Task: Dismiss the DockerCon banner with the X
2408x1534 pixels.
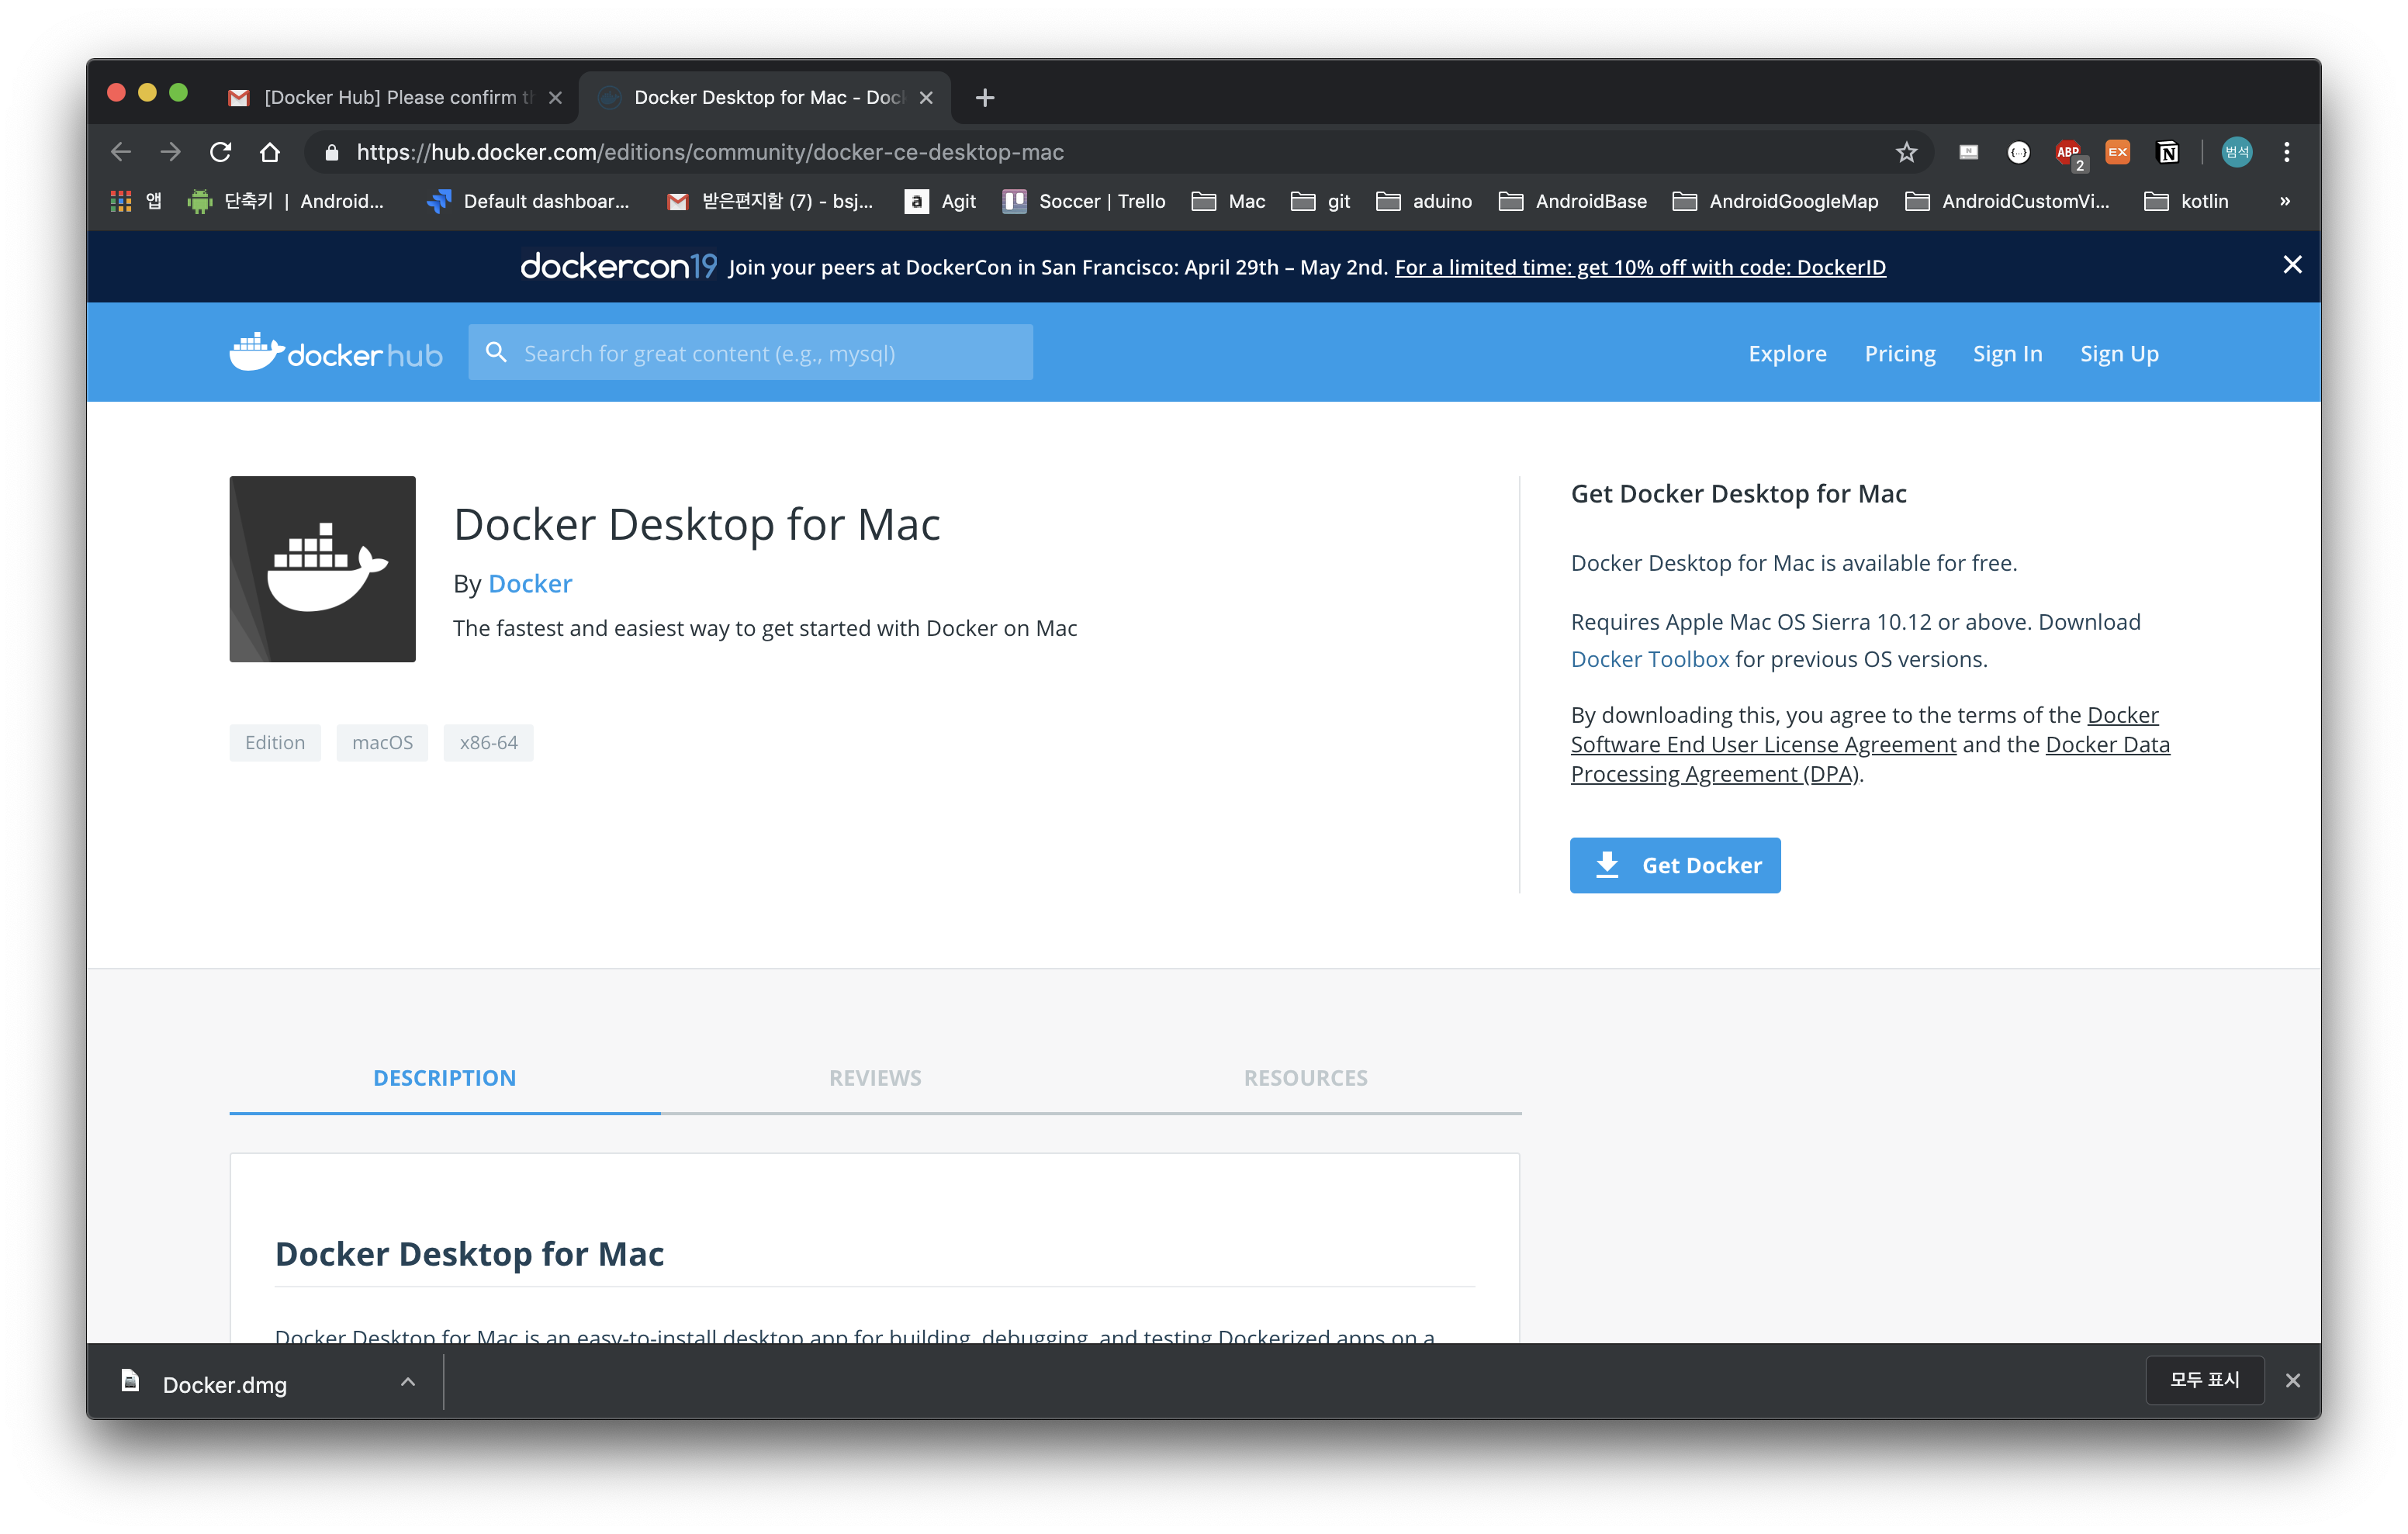Action: pos(2292,265)
